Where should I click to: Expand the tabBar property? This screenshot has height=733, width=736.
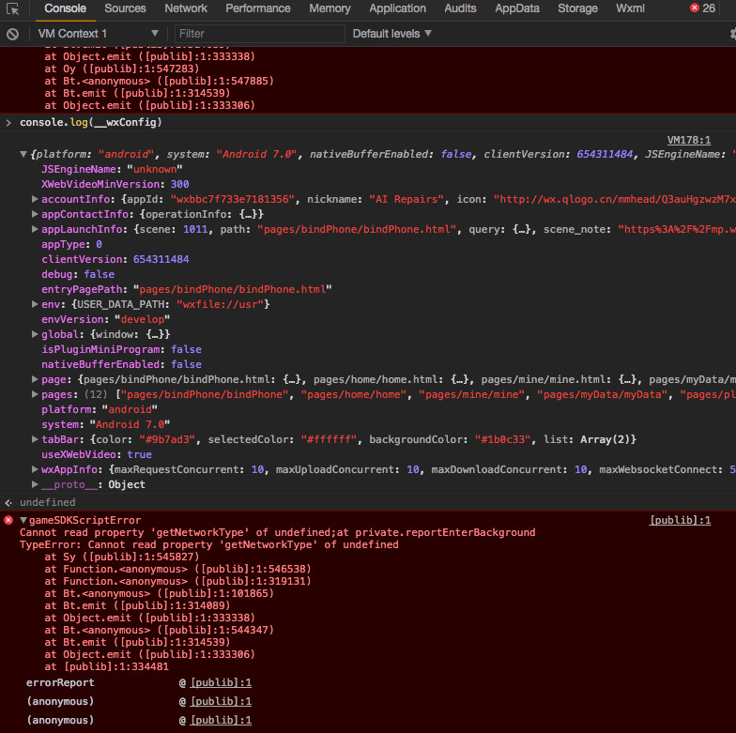(x=35, y=439)
